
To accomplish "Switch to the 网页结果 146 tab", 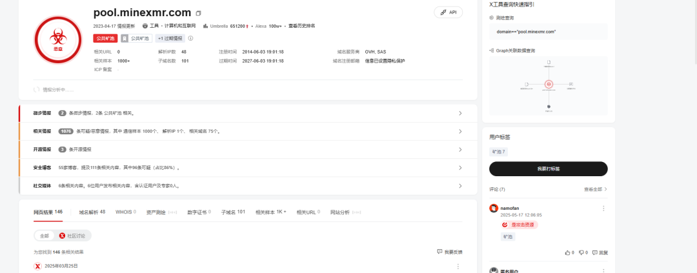I will coord(48,212).
